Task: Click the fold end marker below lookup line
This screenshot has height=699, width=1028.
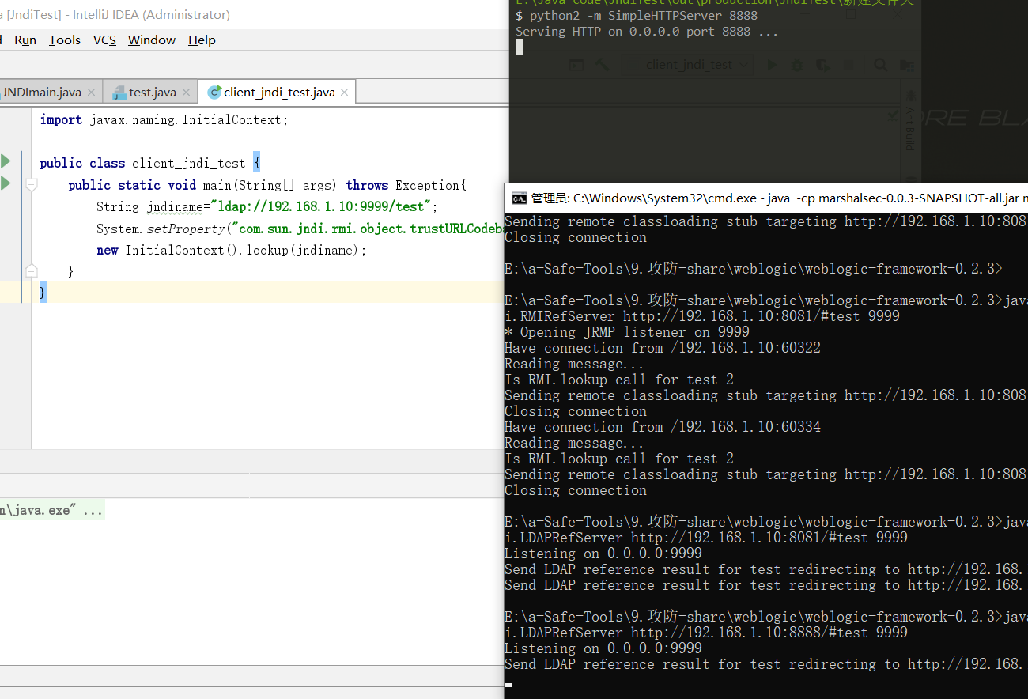Action: (x=32, y=271)
